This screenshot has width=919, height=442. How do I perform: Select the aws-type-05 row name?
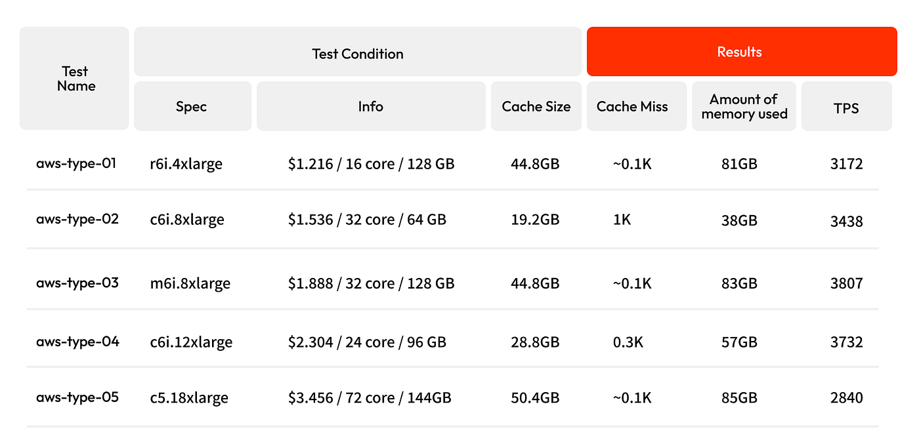[x=77, y=397]
